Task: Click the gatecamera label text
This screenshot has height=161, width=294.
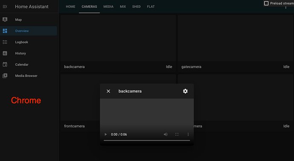Action: pos(191,67)
